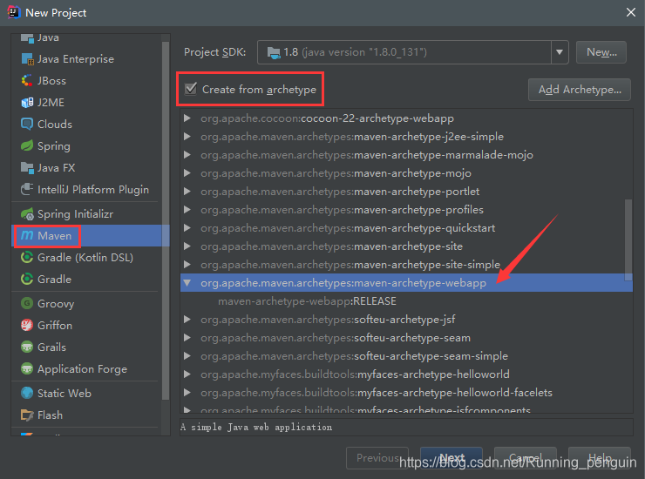Select the Griffon icon
The image size is (645, 479).
point(27,325)
